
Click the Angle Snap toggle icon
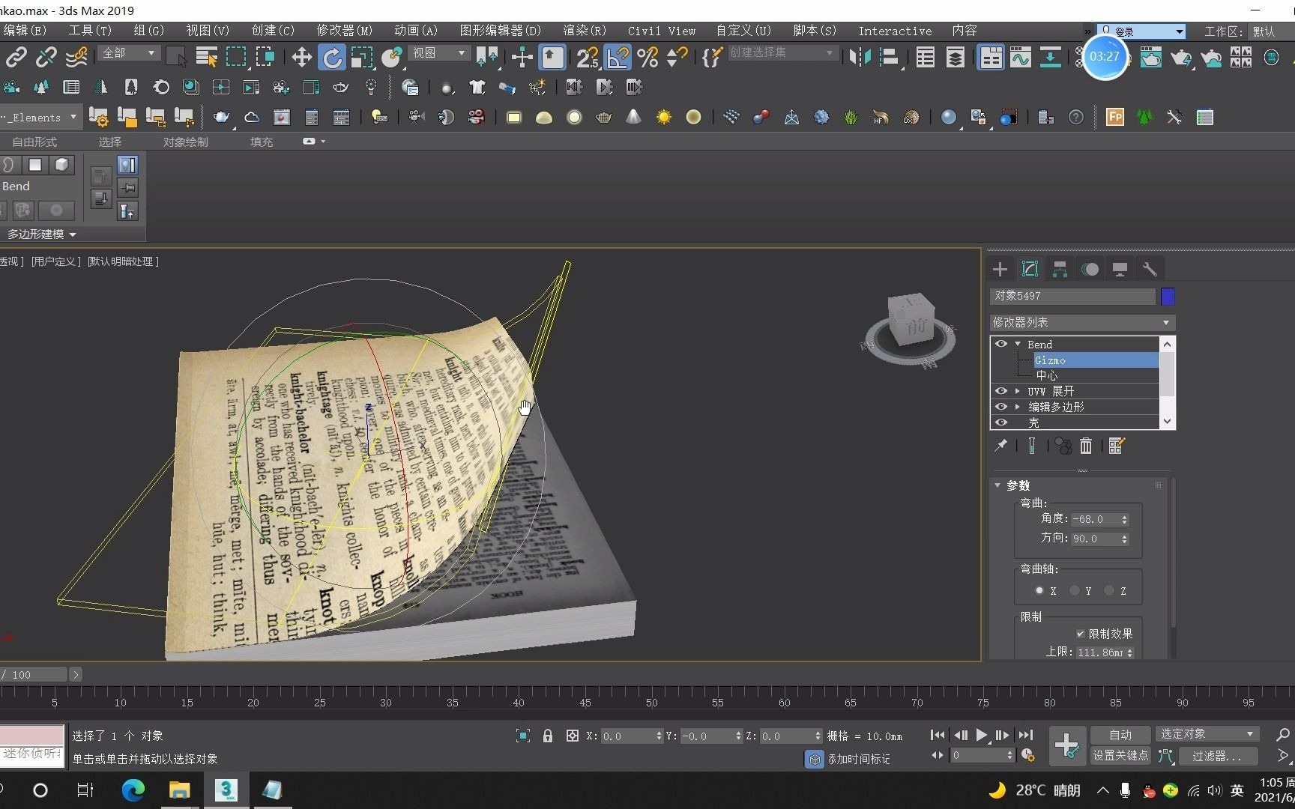[618, 57]
